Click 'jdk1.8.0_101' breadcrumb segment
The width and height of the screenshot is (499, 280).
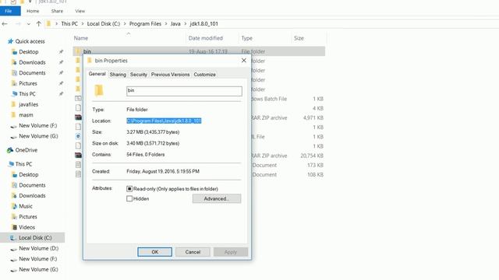click(203, 24)
